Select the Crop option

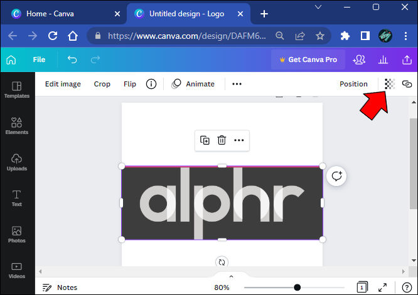102,84
